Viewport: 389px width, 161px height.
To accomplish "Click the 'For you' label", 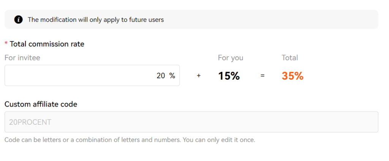I will pyautogui.click(x=231, y=58).
